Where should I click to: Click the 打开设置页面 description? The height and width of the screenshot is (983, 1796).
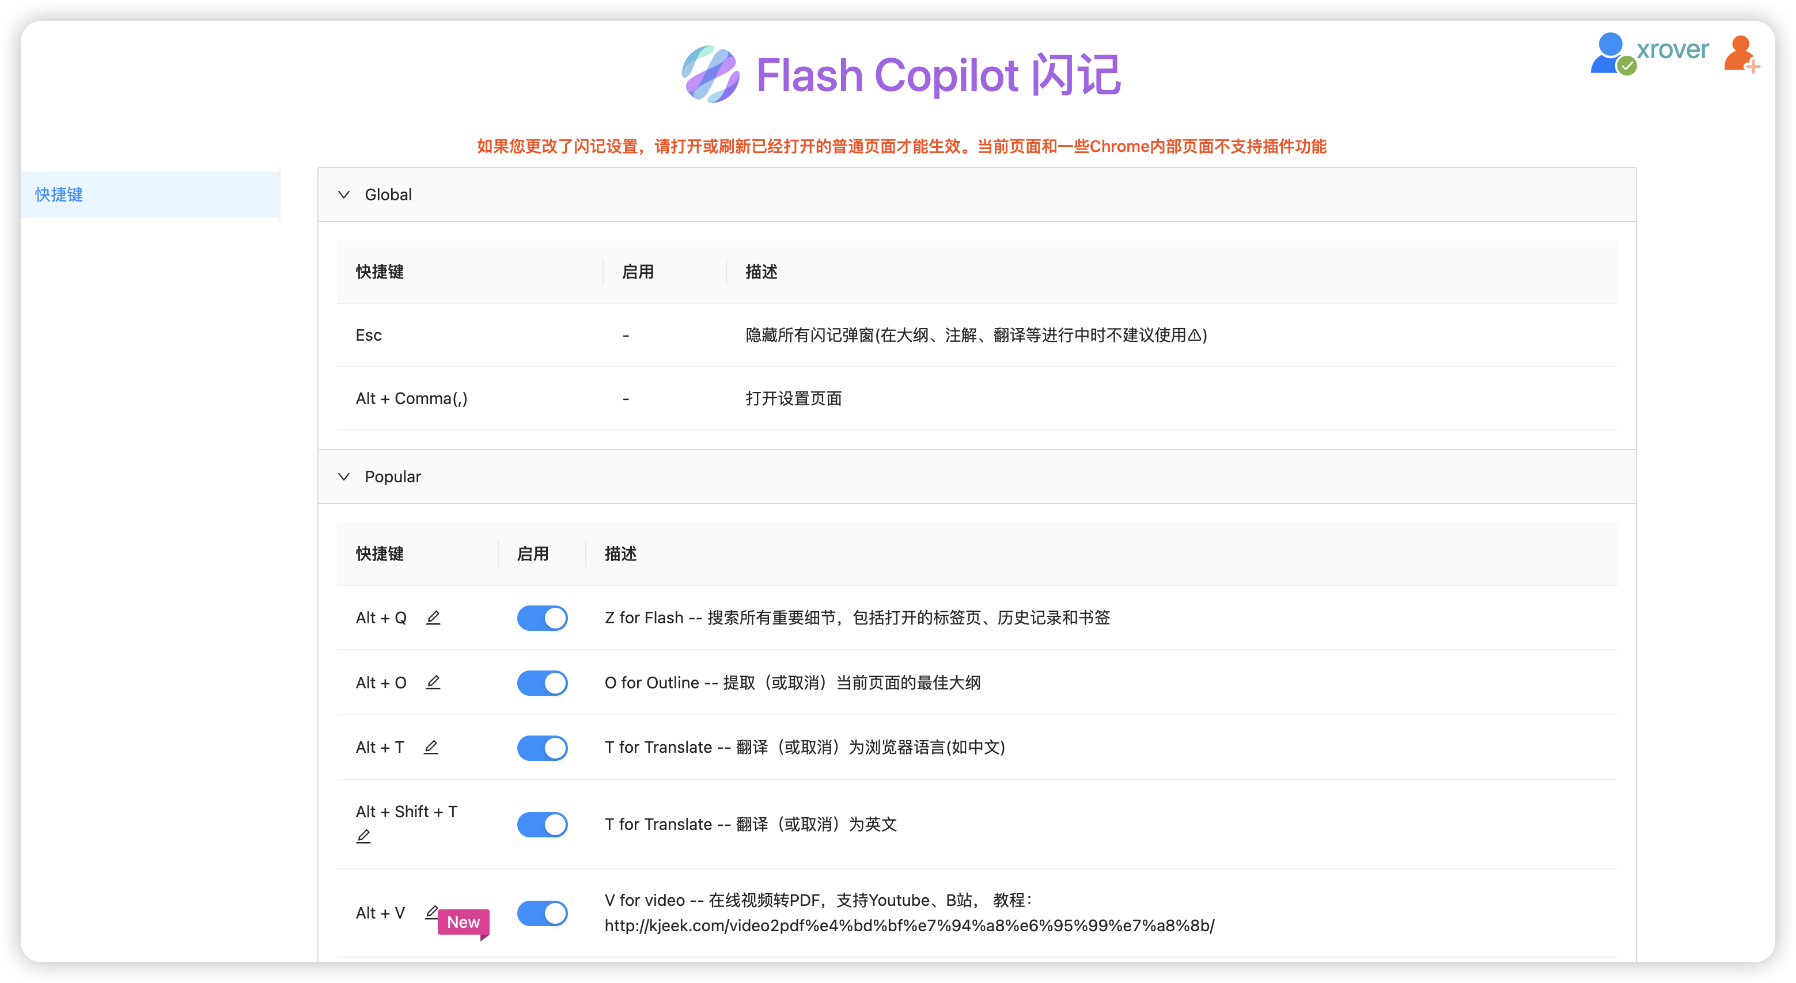(x=793, y=398)
